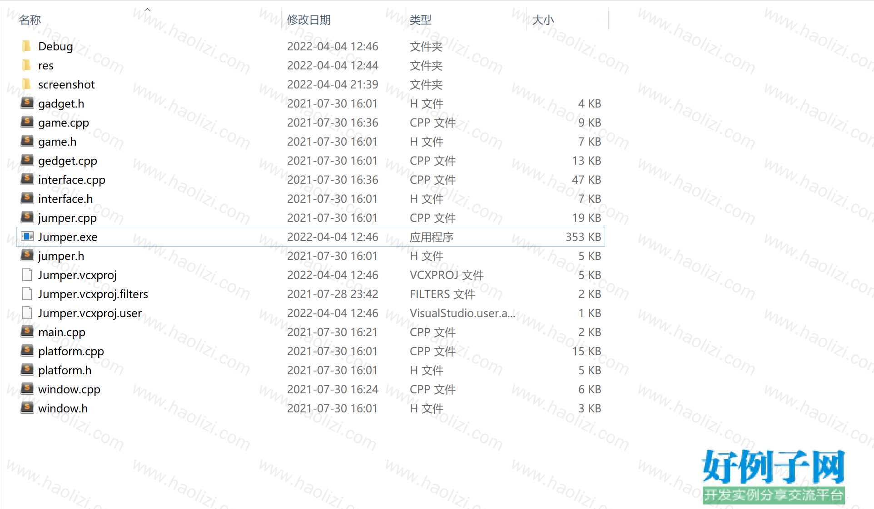Click the 353 KB size of Jumper.exe
Screen dimensions: 874x509
583,237
